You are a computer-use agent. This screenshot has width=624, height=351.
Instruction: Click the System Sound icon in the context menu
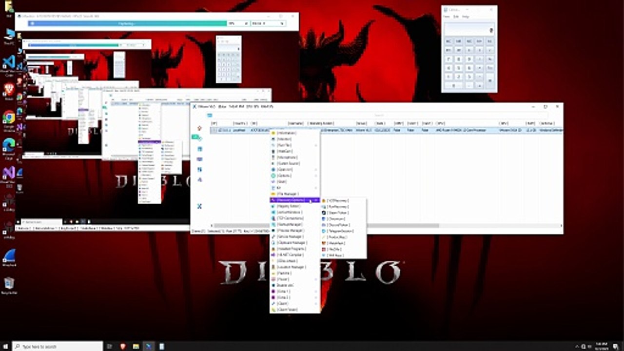point(273,163)
